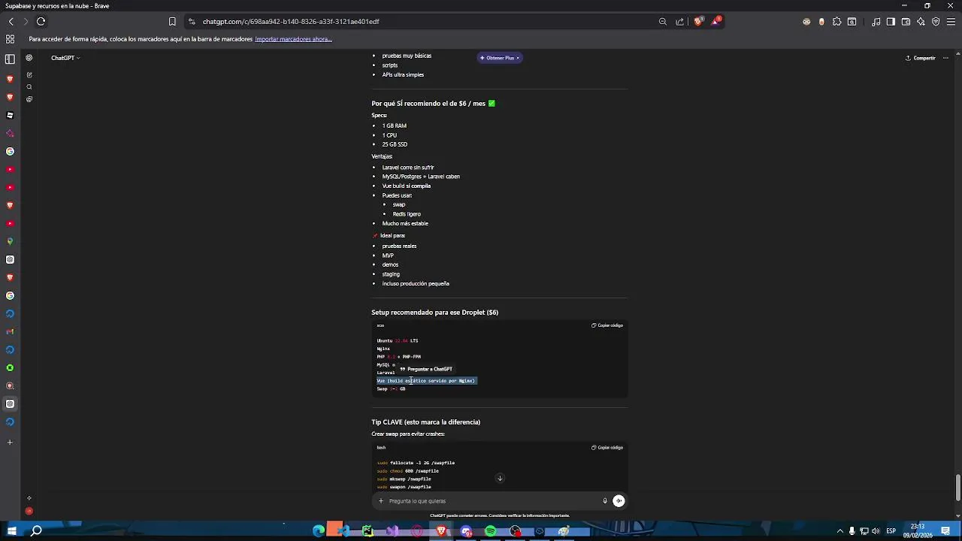Click the share page icon in address bar
The image size is (962, 541).
click(680, 22)
